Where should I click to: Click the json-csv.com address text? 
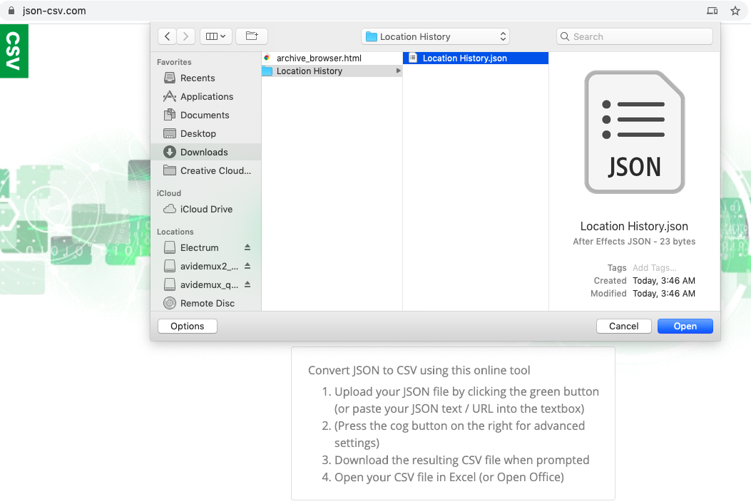(x=54, y=11)
